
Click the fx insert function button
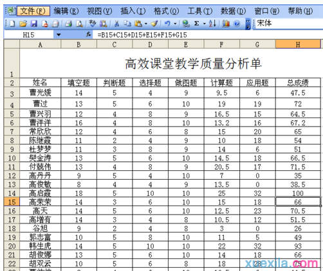pos(88,35)
